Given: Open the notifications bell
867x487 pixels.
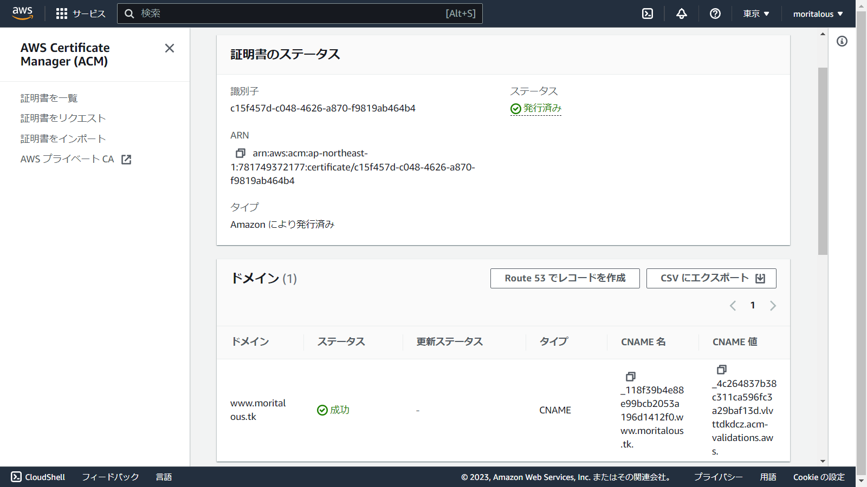Looking at the screenshot, I should [681, 14].
